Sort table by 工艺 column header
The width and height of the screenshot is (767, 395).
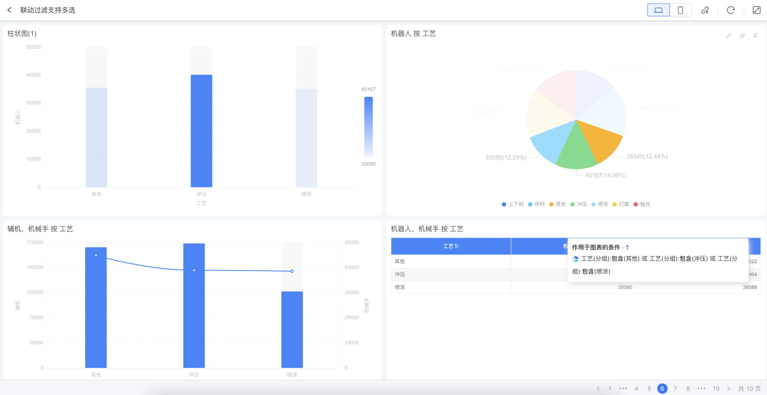point(451,246)
